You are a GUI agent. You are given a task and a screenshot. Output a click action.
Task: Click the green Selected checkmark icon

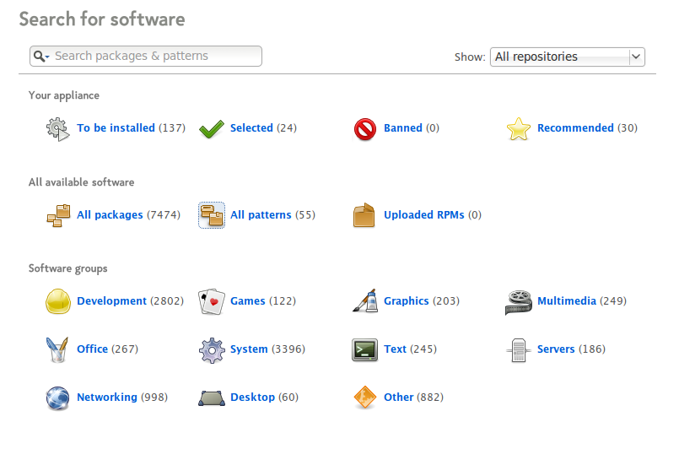[212, 128]
